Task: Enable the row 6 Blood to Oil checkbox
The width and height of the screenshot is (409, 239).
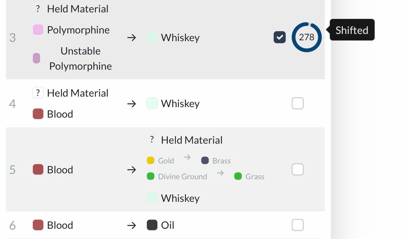Action: click(x=298, y=225)
